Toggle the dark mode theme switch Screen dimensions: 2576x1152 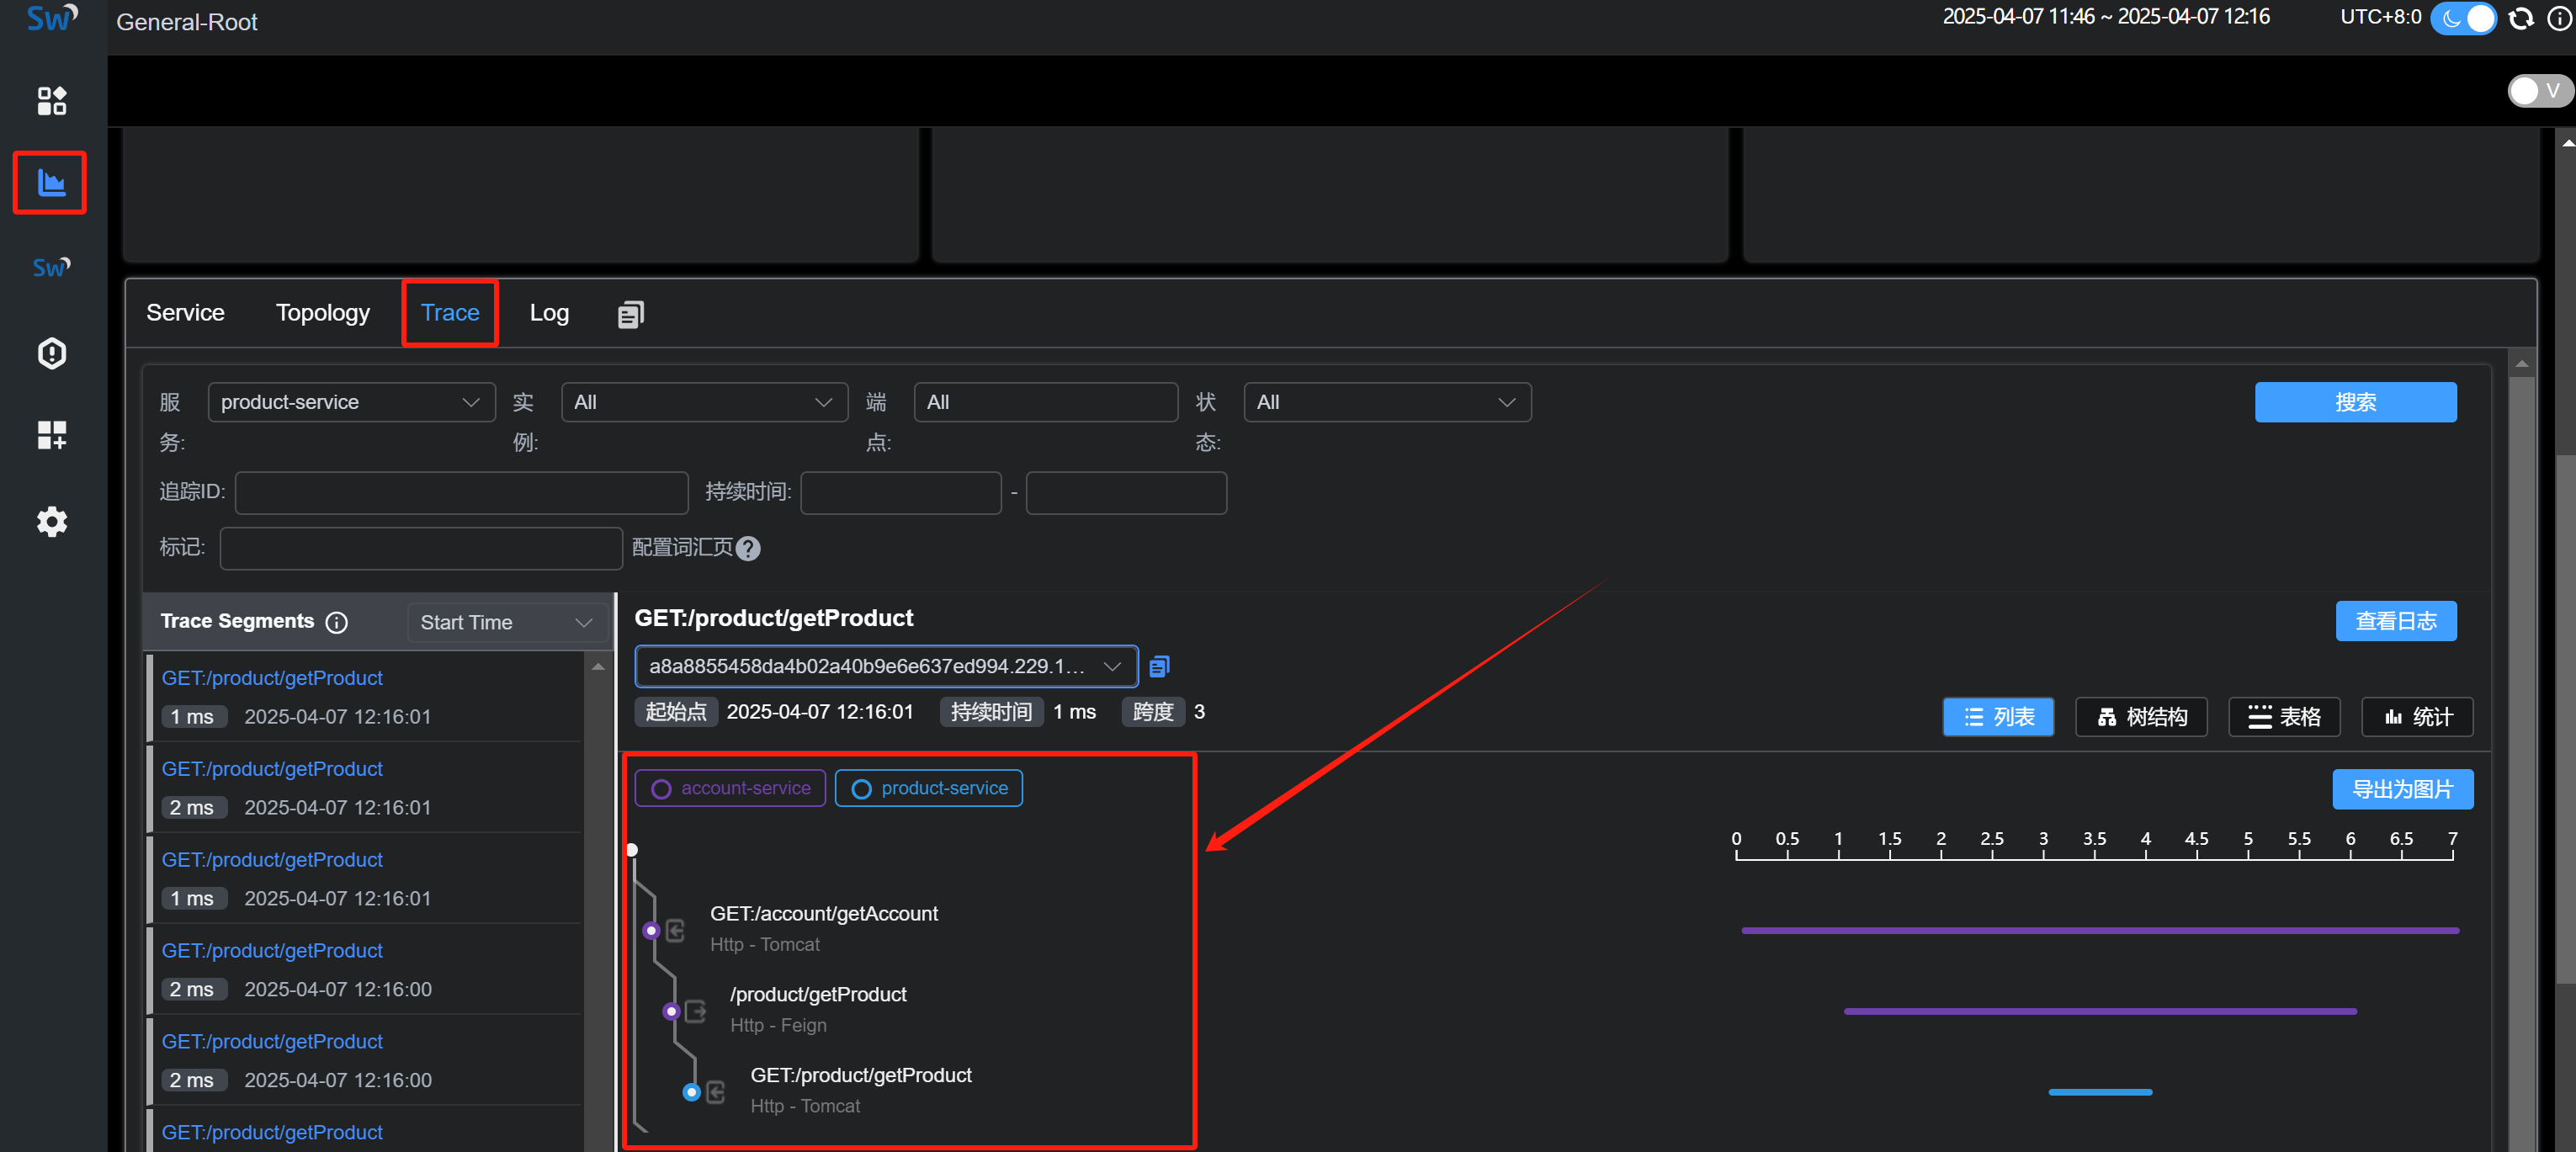(x=2463, y=18)
